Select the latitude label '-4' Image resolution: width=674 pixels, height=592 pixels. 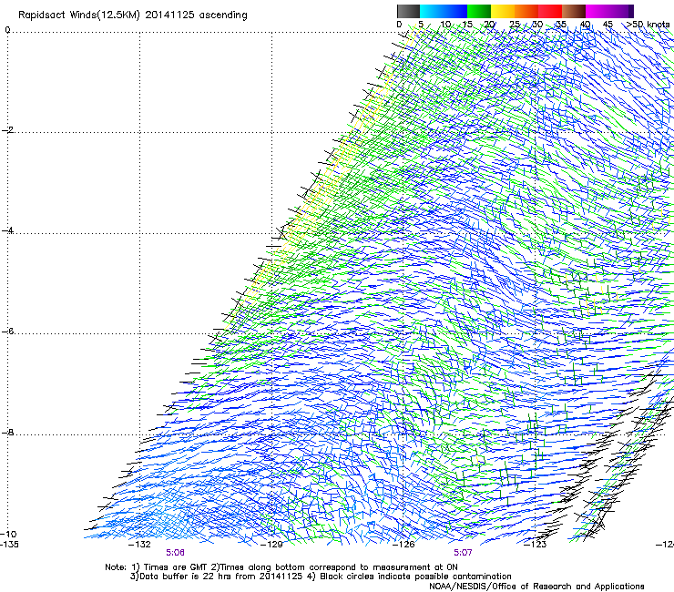coord(7,230)
